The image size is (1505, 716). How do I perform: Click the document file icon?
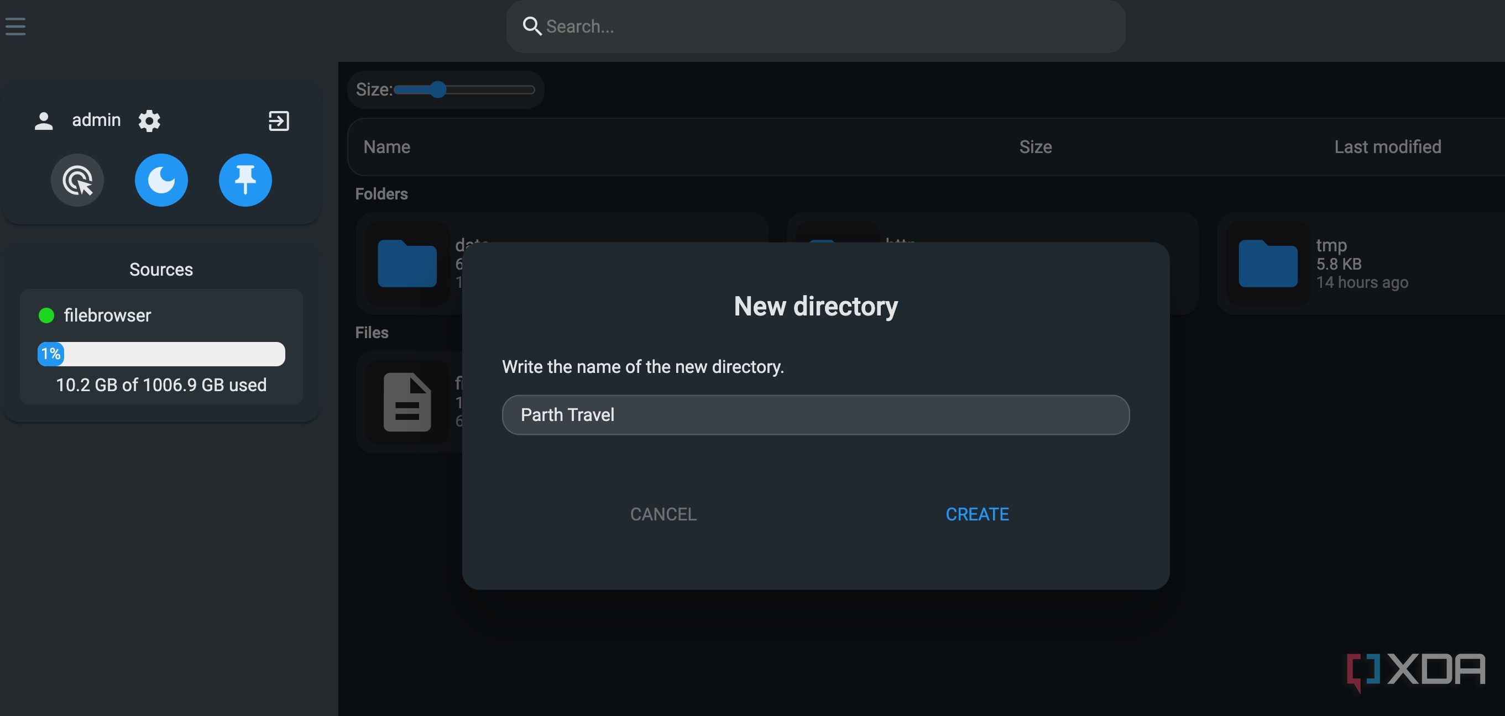tap(407, 402)
